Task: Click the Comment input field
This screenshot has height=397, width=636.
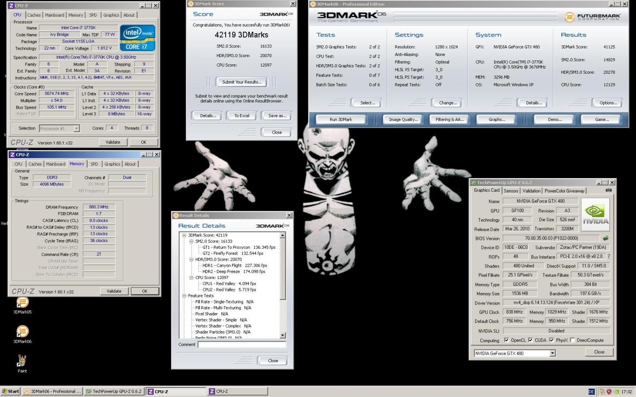Action: [x=242, y=345]
